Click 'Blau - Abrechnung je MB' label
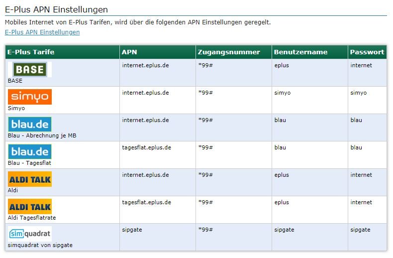This screenshot has width=393, height=258. [x=42, y=135]
